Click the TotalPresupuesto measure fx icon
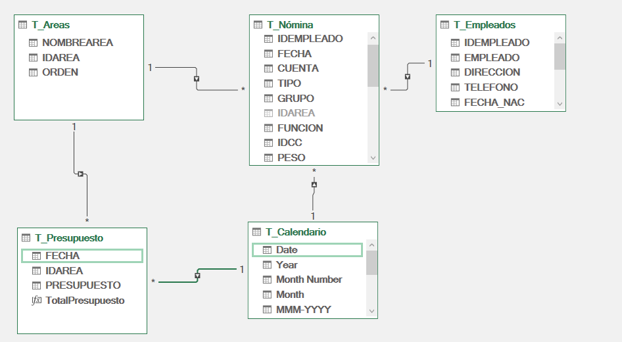 tap(36, 301)
